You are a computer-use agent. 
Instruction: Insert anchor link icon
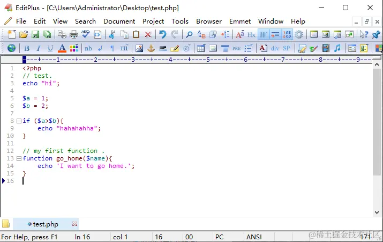151,48
